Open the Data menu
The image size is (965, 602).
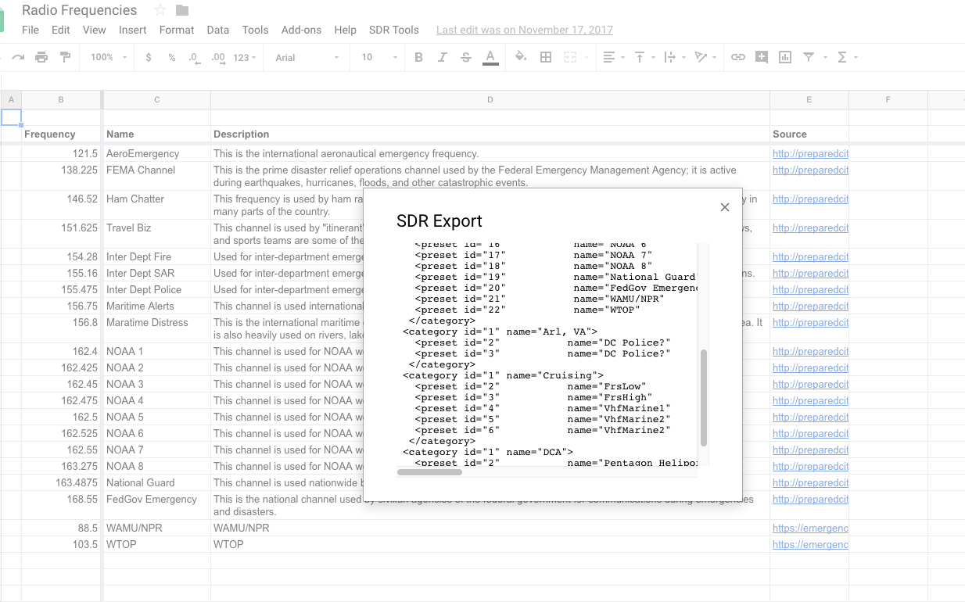218,30
